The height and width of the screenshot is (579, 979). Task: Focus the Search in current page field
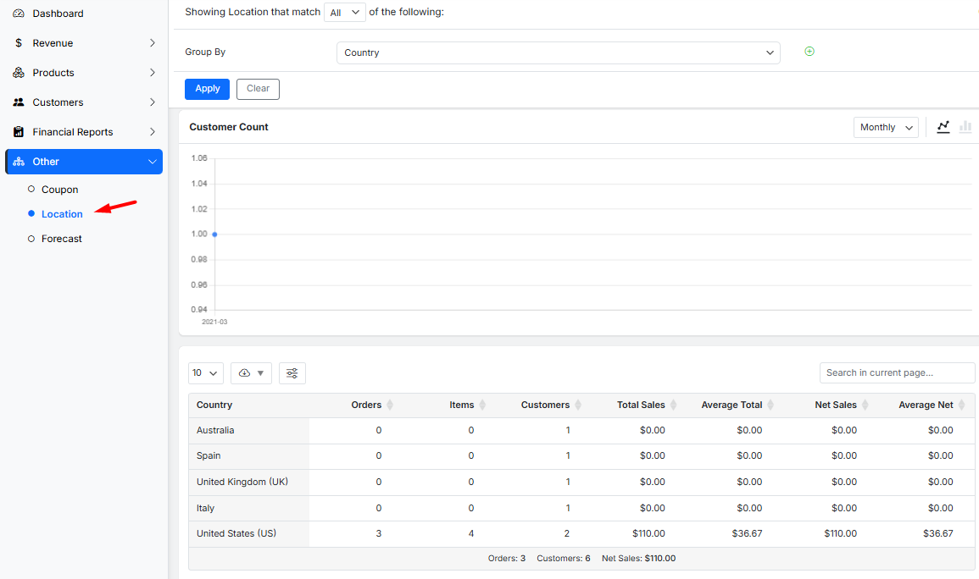click(x=897, y=372)
